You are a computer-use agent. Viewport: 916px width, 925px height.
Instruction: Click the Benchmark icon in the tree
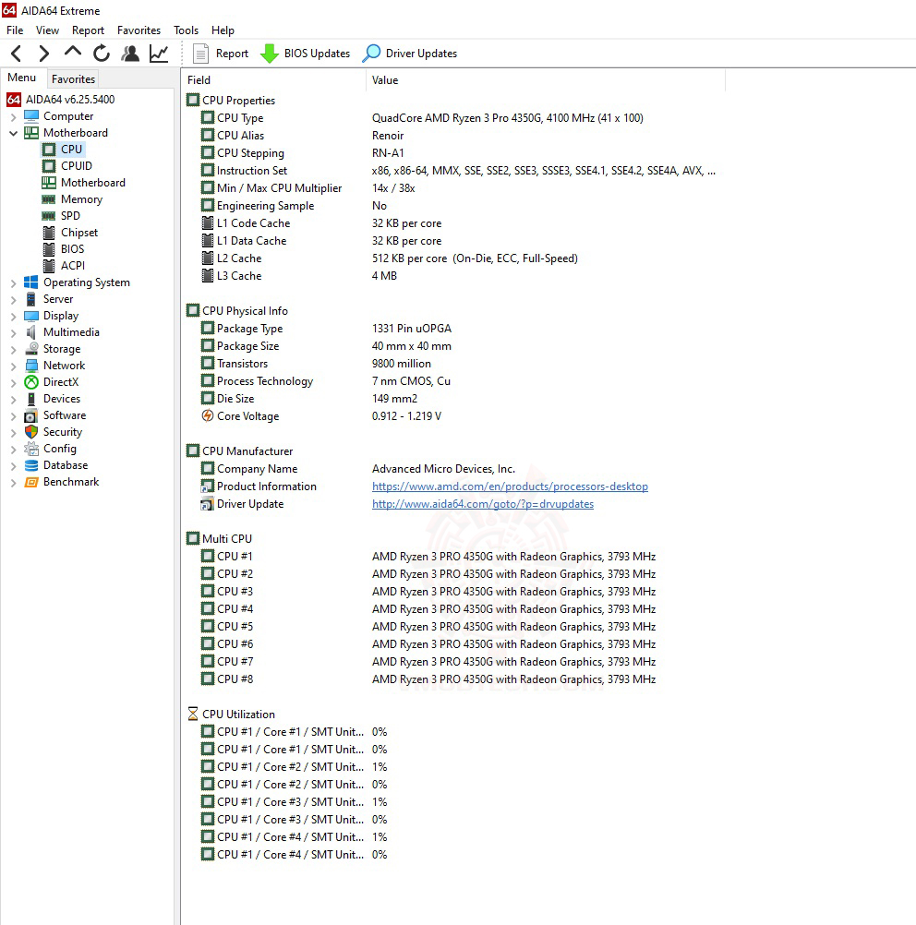pyautogui.click(x=31, y=482)
